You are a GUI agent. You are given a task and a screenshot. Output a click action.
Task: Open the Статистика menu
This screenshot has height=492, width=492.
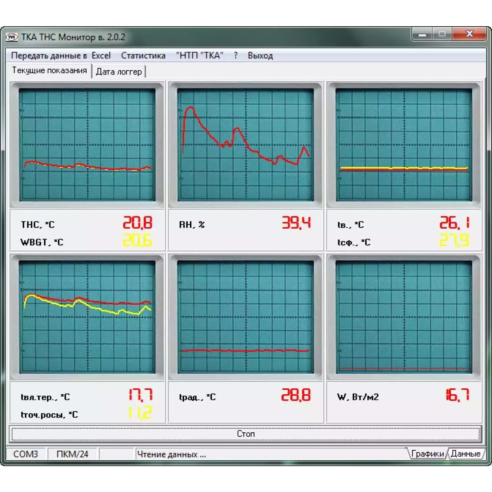click(x=143, y=55)
